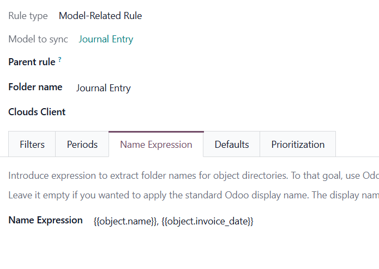This screenshot has height=269, width=379.
Task: Switch to the Periods tab
Action: point(82,145)
